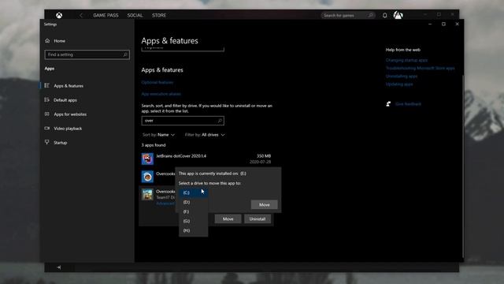Screen dimensions: 504x284
Task: Open Changing startup apps help link
Action: click(406, 60)
